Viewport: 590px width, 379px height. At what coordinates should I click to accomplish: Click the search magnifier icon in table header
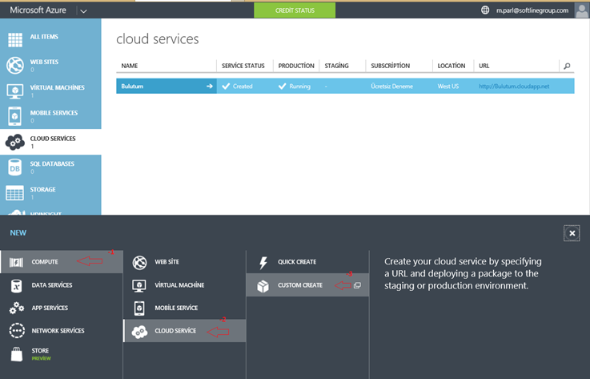(567, 66)
